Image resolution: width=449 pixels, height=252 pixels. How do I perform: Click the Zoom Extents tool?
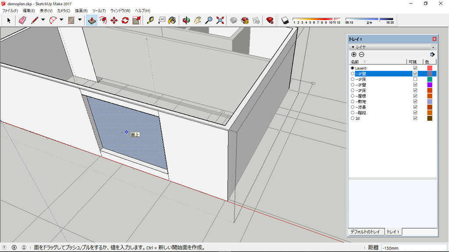point(220,20)
